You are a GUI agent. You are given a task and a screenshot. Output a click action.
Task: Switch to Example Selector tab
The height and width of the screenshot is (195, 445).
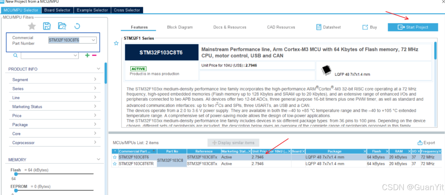click(92, 10)
